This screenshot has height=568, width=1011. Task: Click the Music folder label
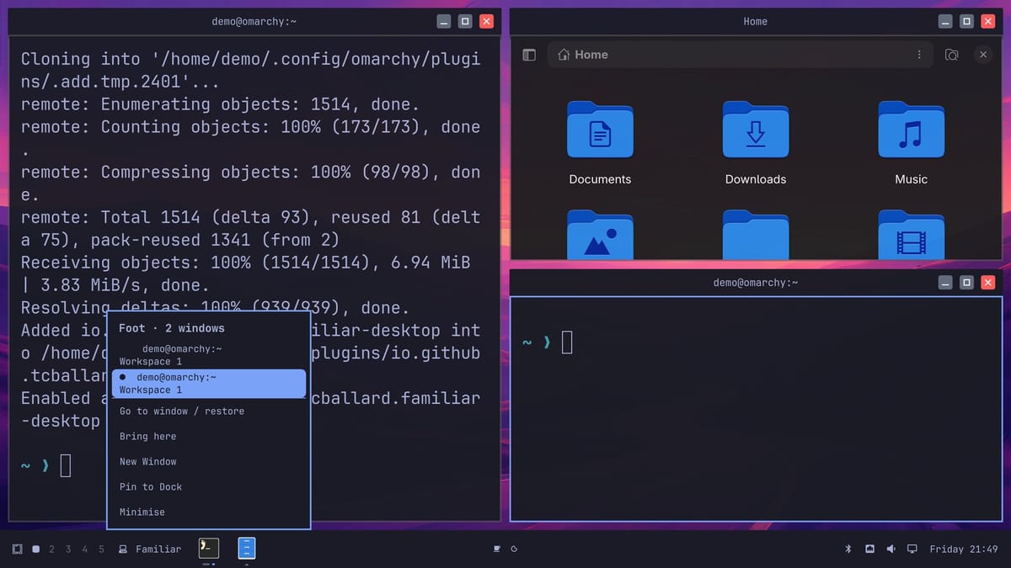pos(911,179)
